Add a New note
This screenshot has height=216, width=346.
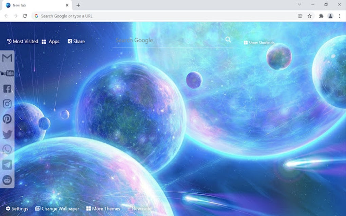(x=139, y=209)
